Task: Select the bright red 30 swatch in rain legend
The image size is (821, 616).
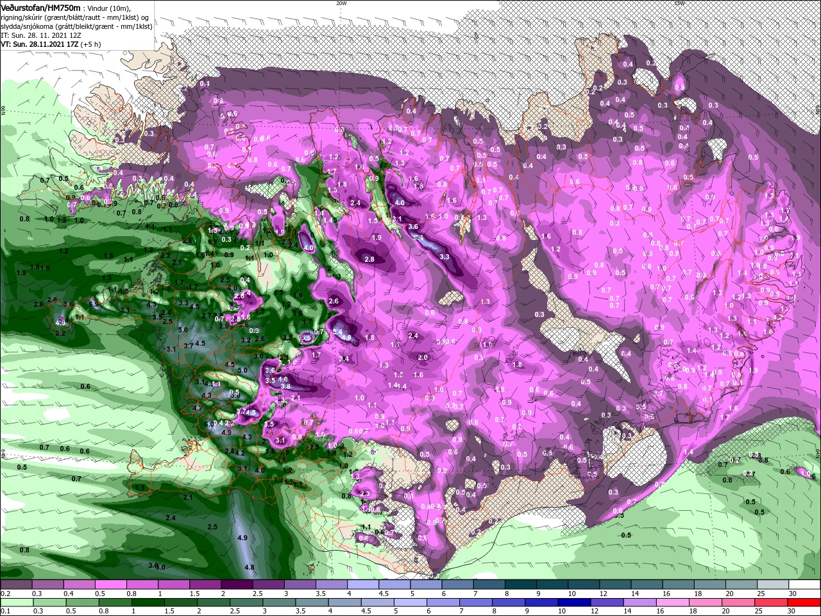Action: click(x=805, y=603)
